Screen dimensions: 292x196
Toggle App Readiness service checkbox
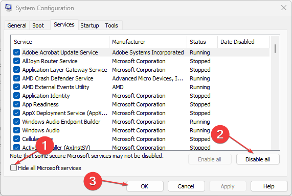tap(16, 104)
